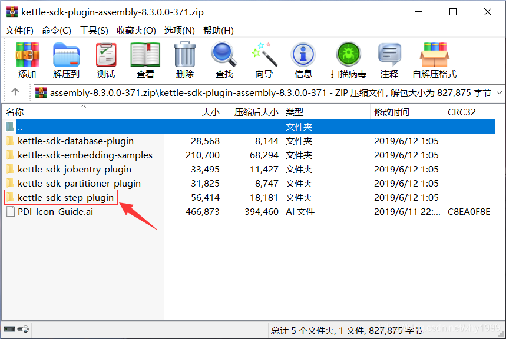
Task: Click the parent folder '..' icon
Action: coord(11,127)
